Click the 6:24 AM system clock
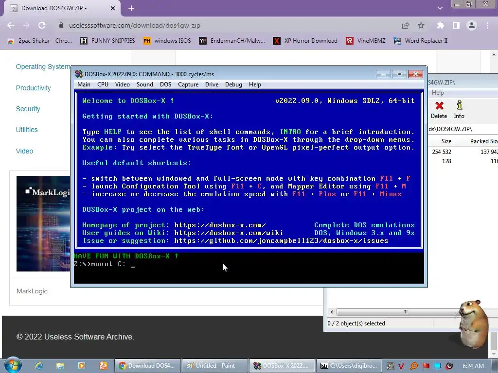498x373 pixels. pos(473,366)
